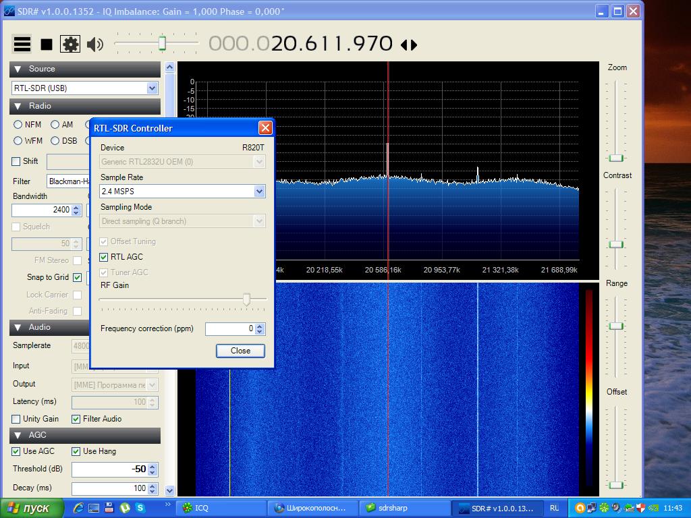Click the RF Gain slider handle
This screenshot has height=518, width=691.
246,299
